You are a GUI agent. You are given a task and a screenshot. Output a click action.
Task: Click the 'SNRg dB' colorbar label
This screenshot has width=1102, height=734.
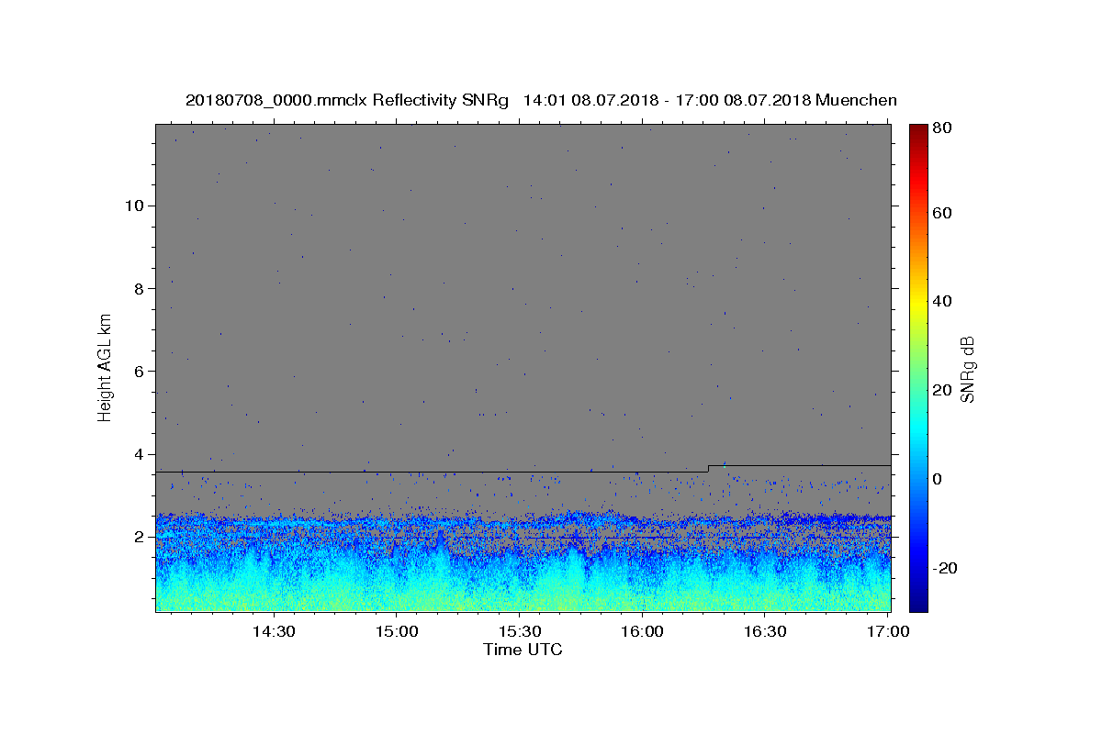coord(967,369)
